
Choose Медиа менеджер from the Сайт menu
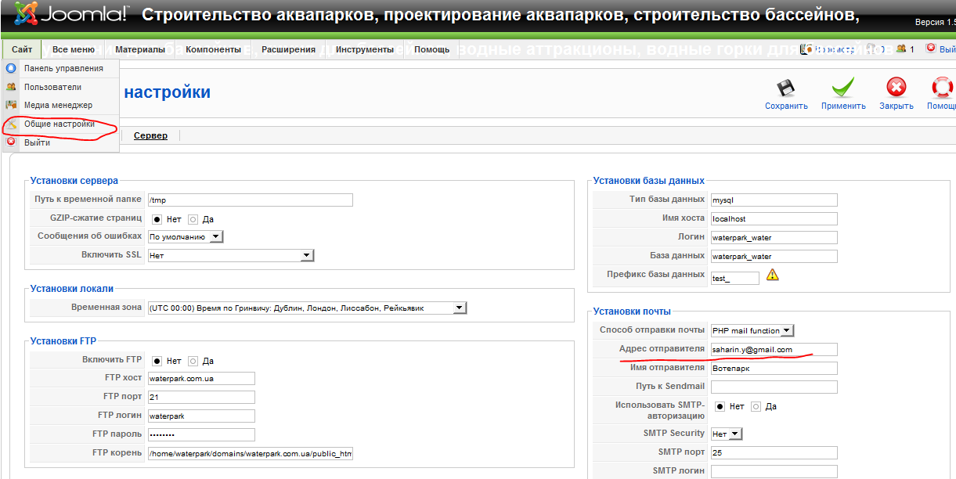pos(58,105)
